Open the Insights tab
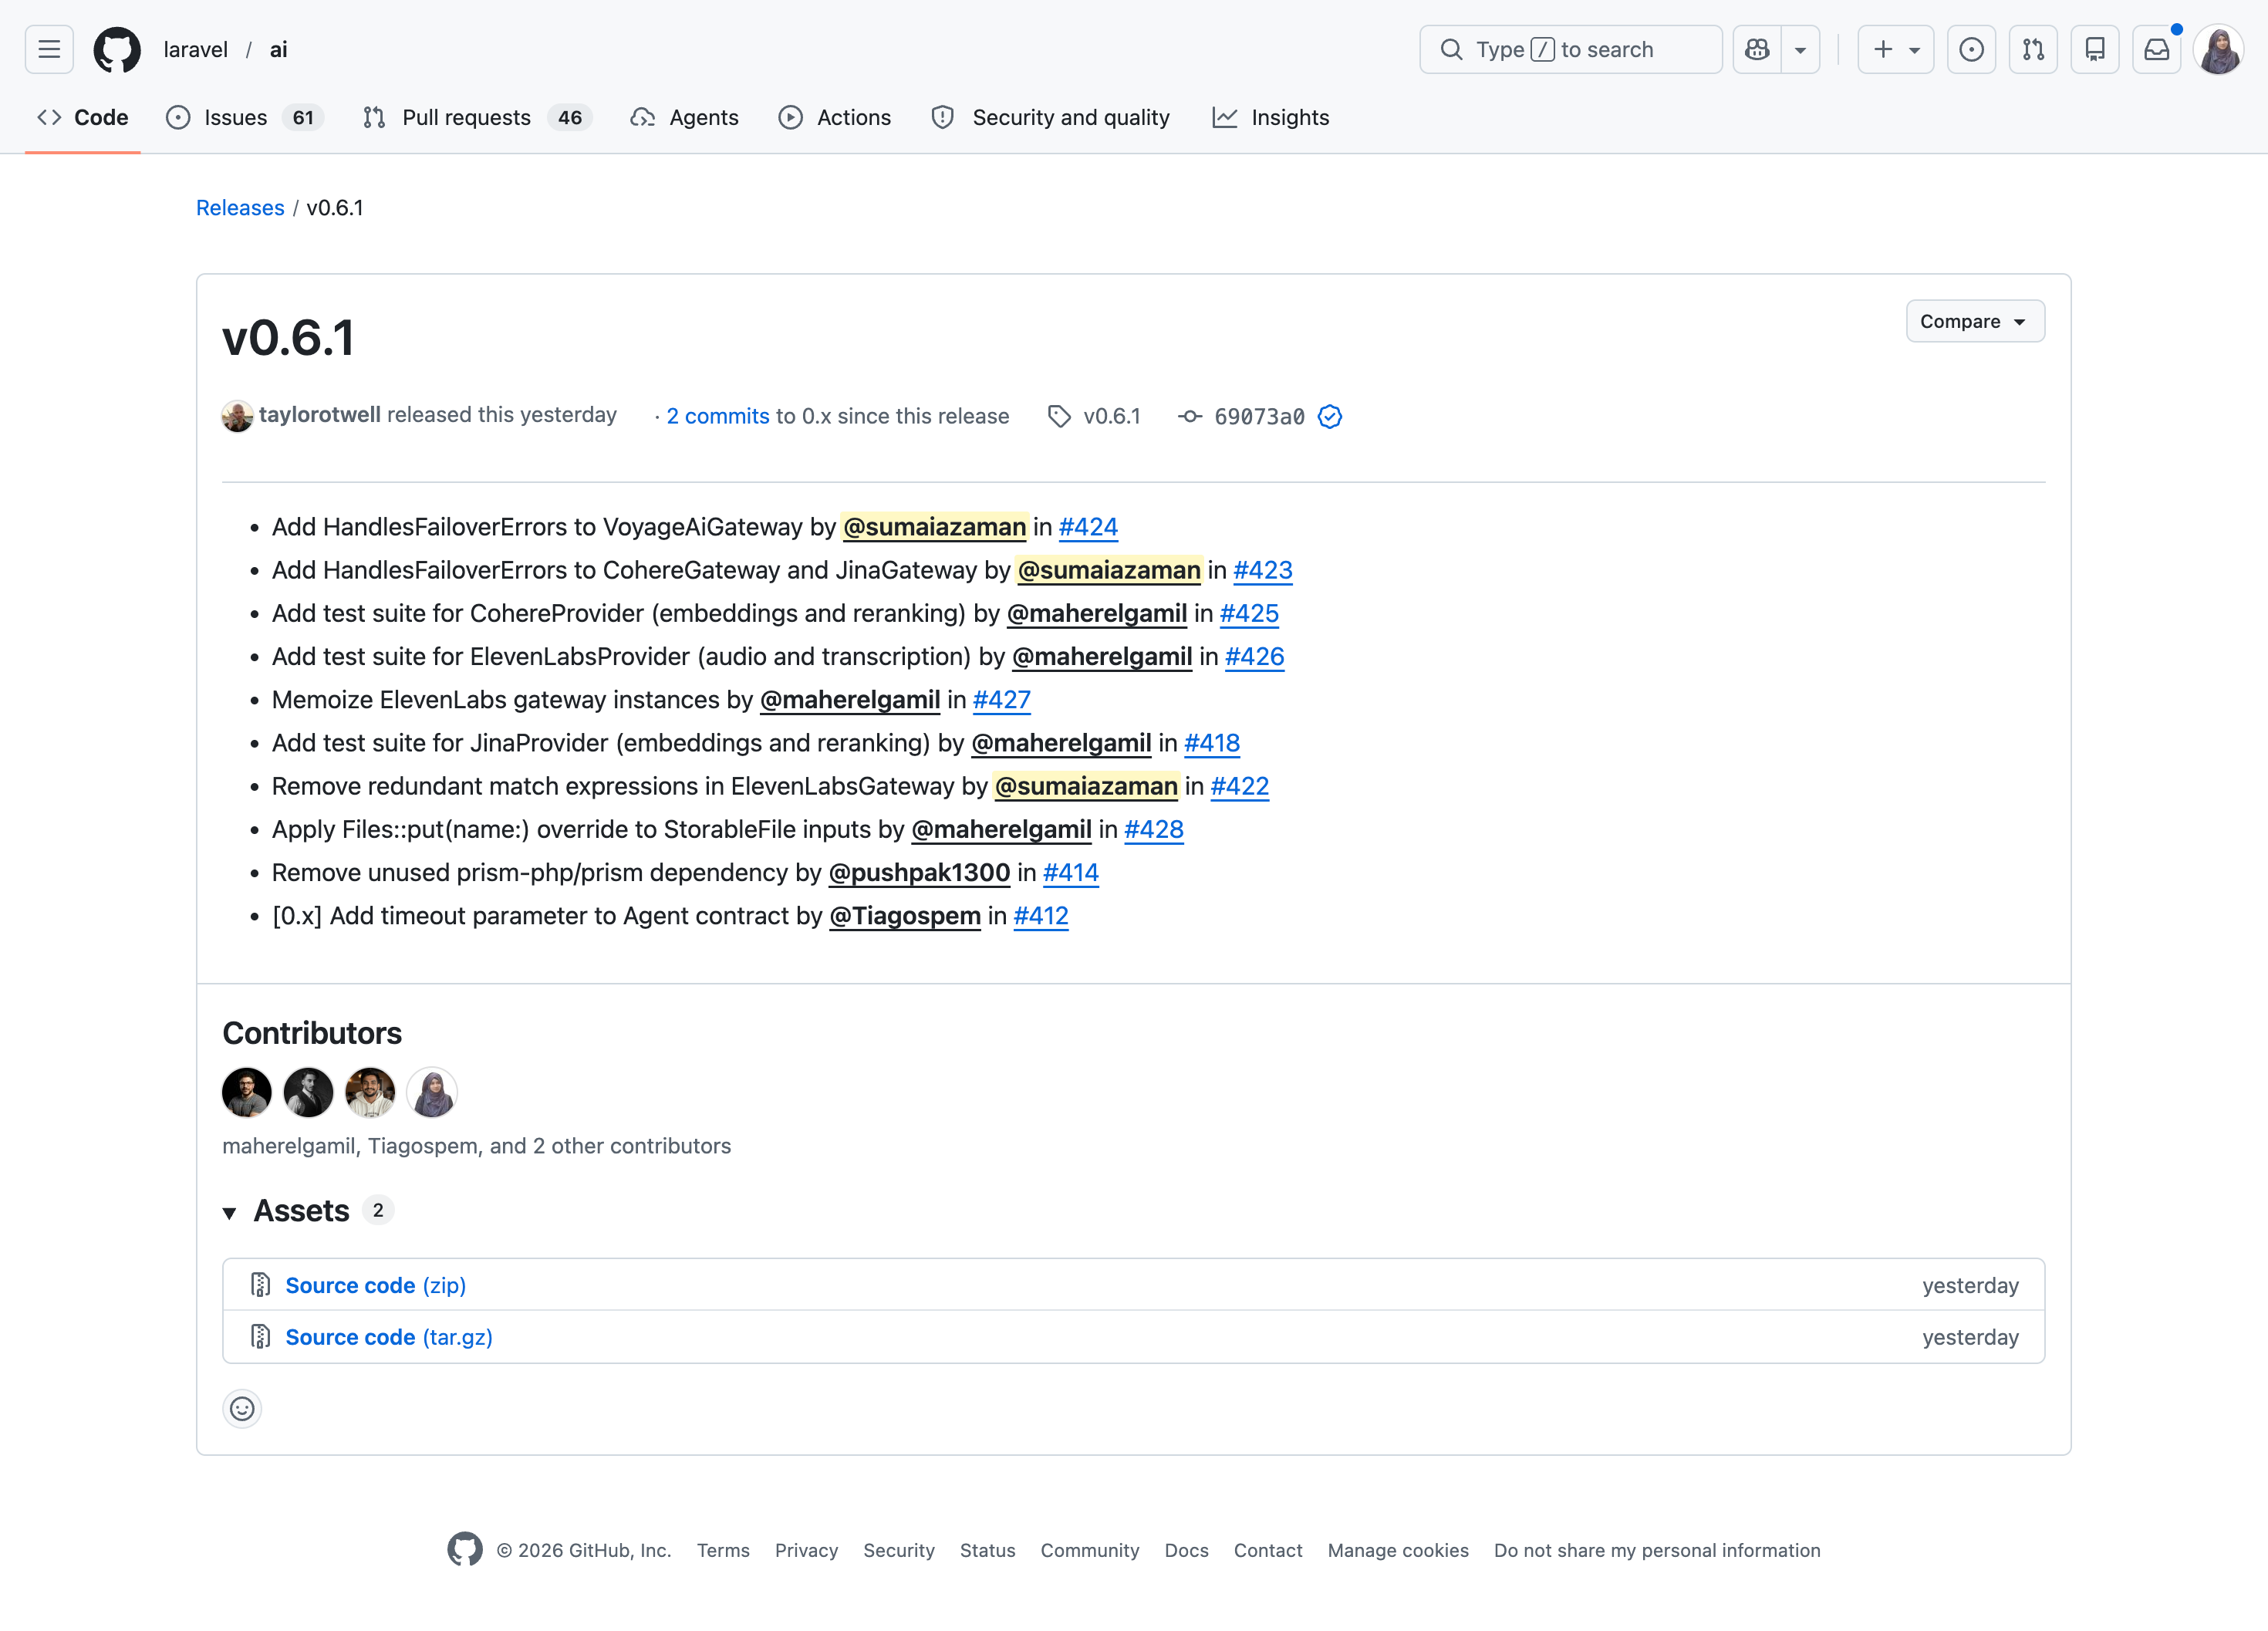 [x=1271, y=117]
